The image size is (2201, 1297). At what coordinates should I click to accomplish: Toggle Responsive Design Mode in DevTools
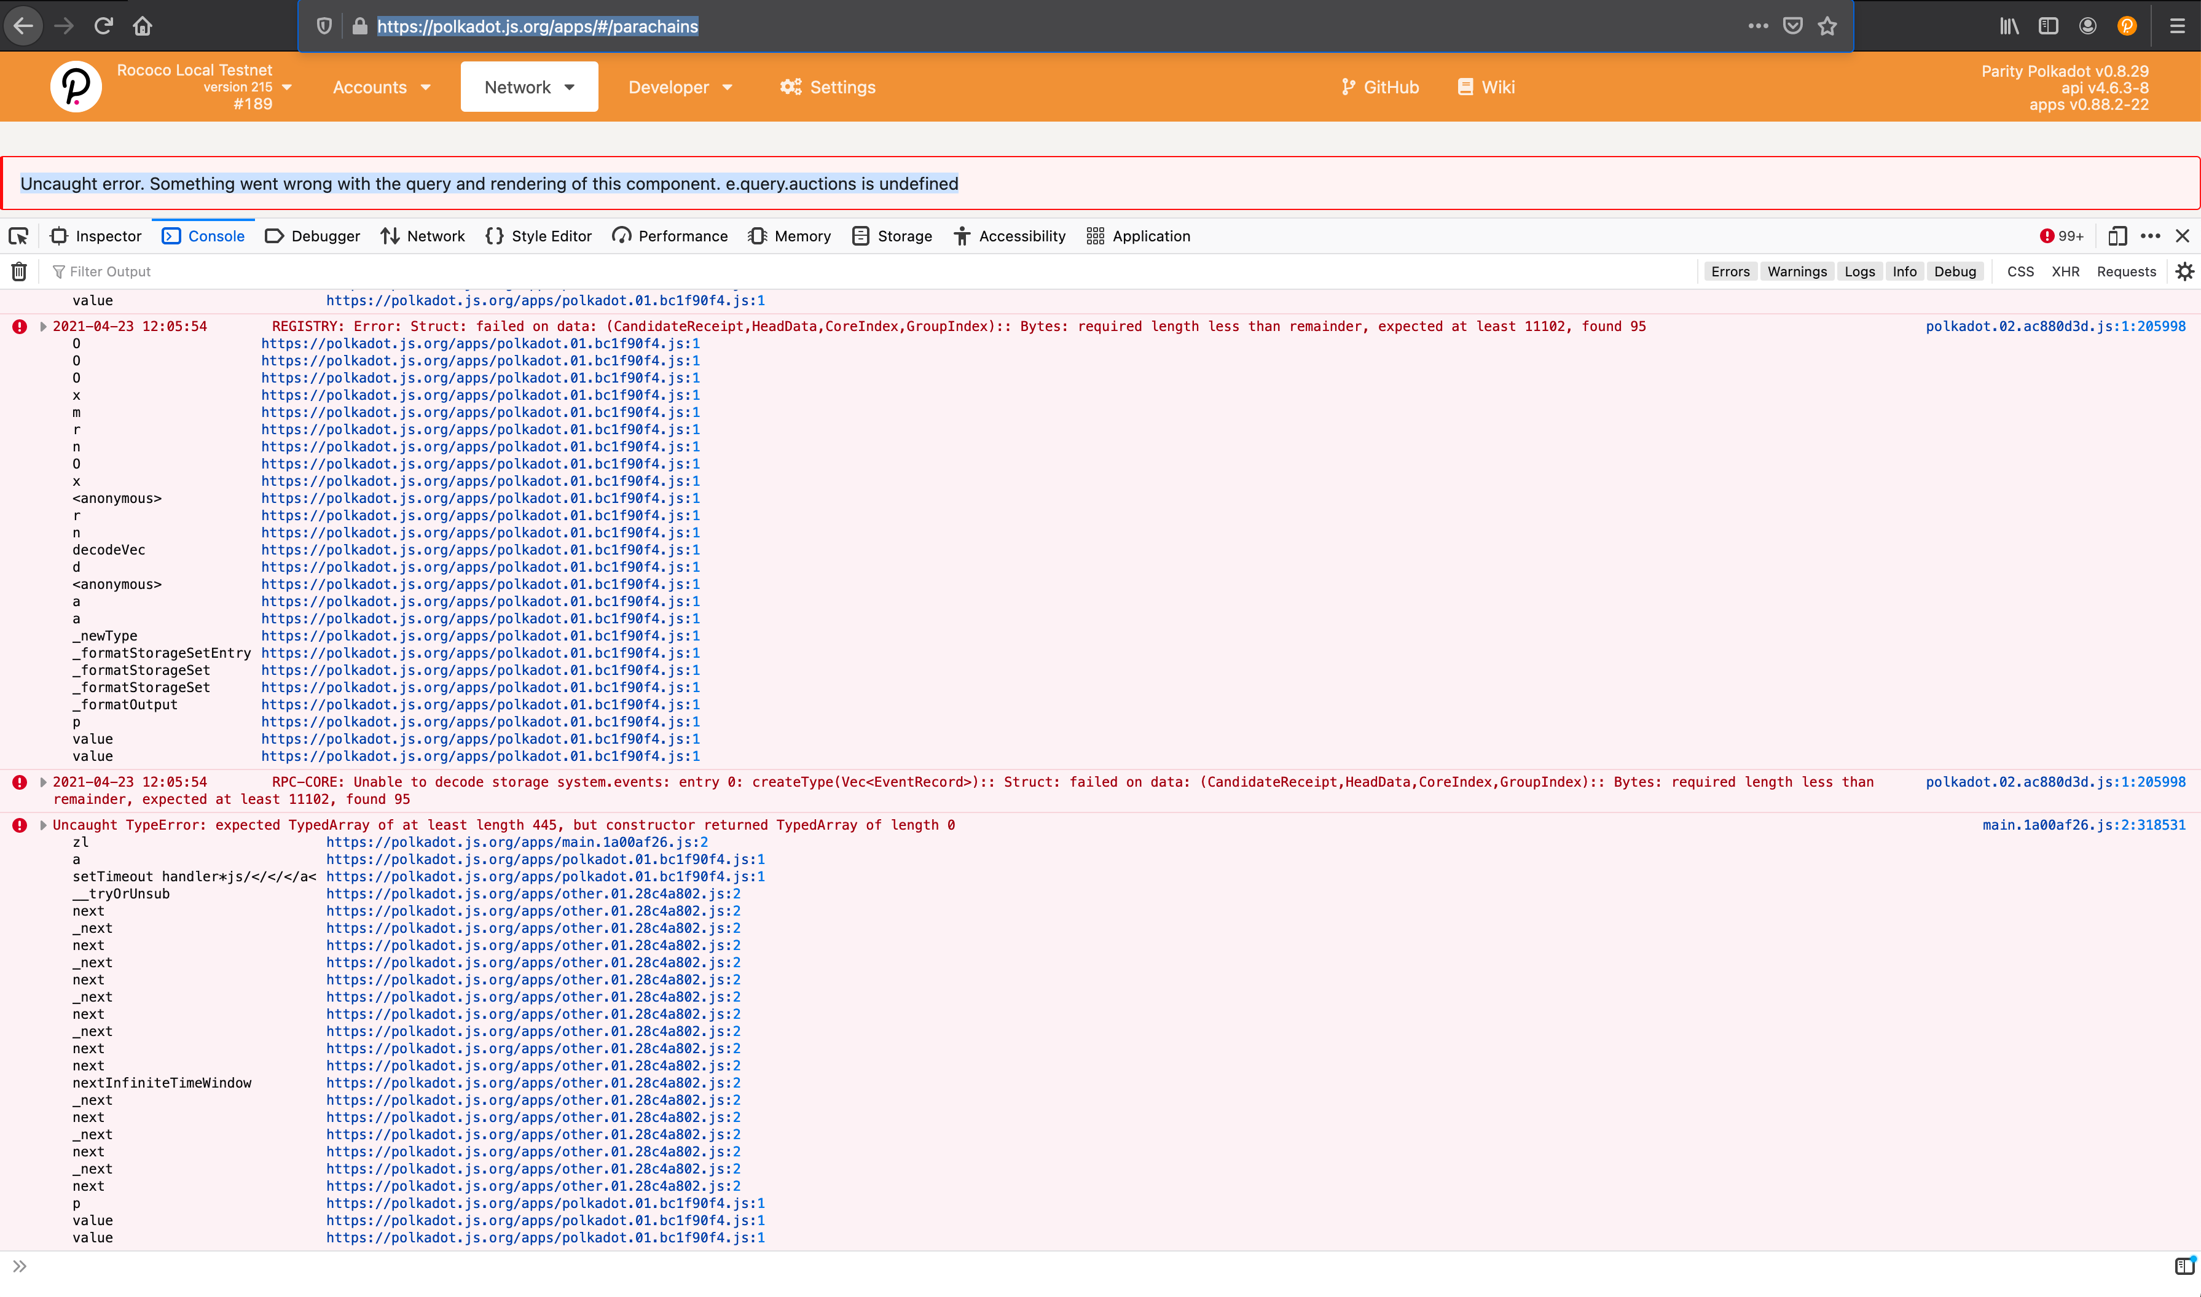2116,236
